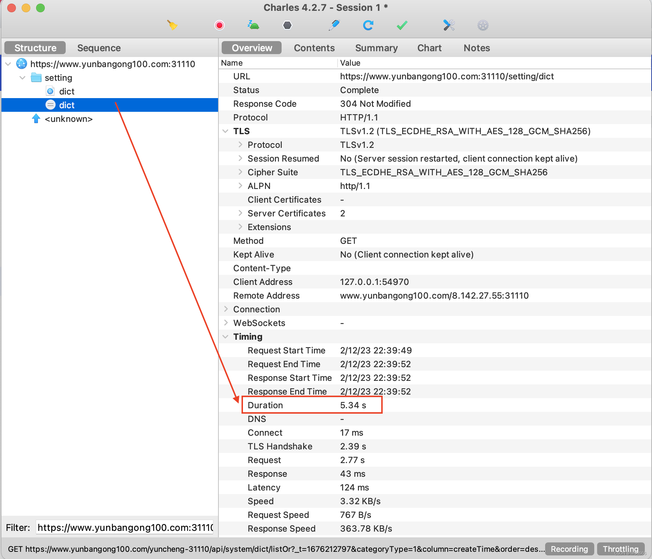Click the TLS Handshake value '2.39 s'
652x559 pixels.
(353, 446)
